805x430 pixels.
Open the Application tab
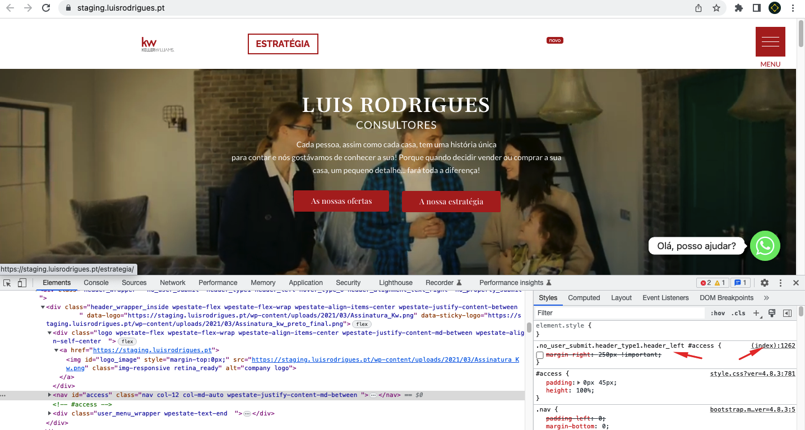(x=306, y=283)
